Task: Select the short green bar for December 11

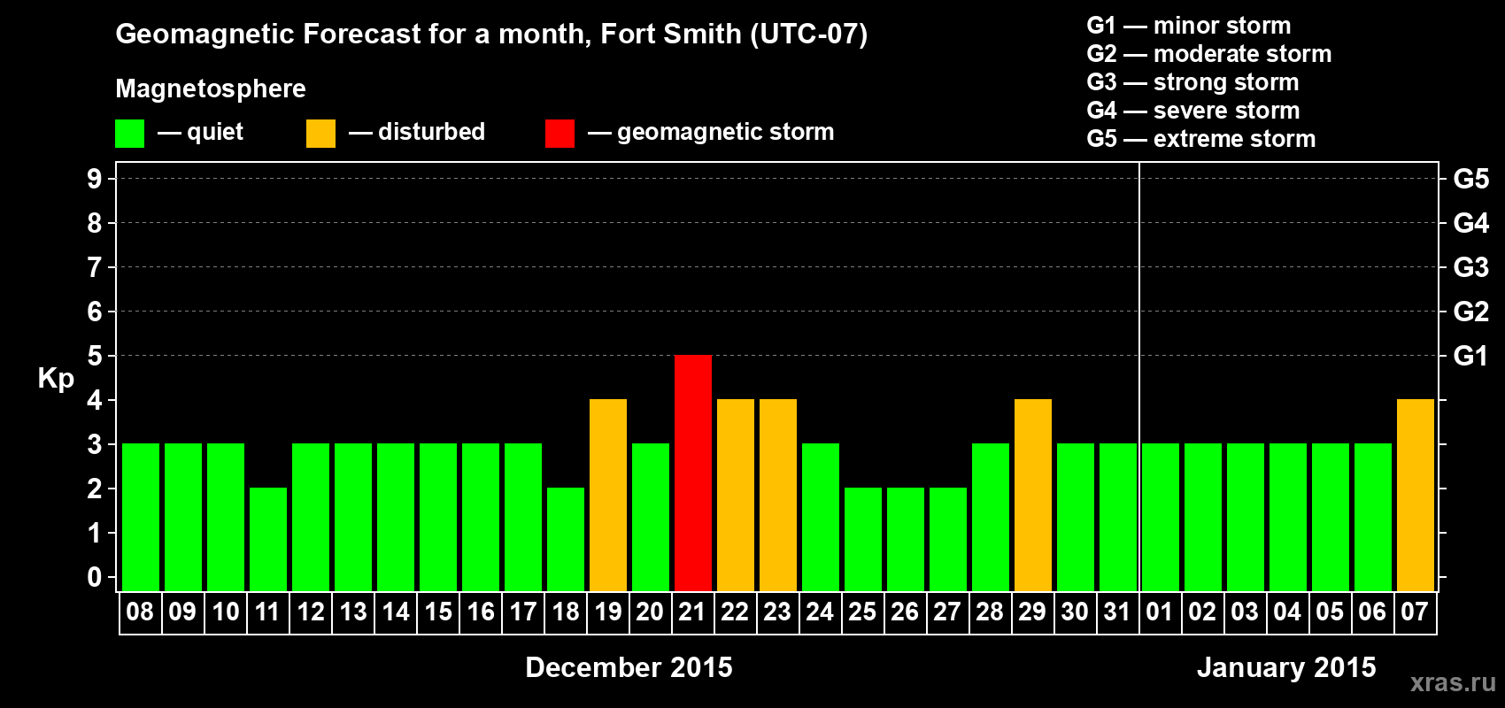Action: coord(268,539)
